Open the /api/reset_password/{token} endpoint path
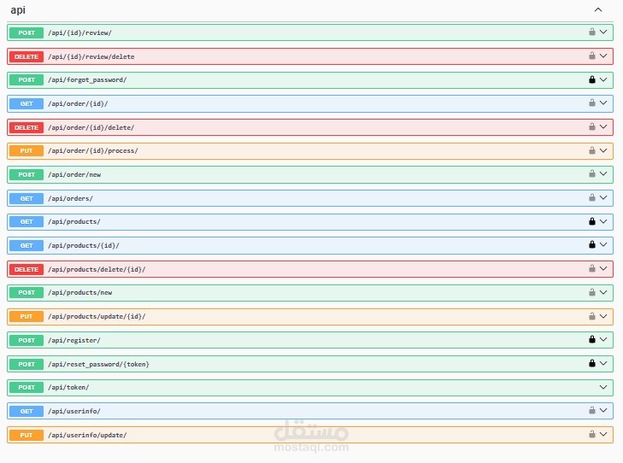The width and height of the screenshot is (623, 463). [x=98, y=364]
